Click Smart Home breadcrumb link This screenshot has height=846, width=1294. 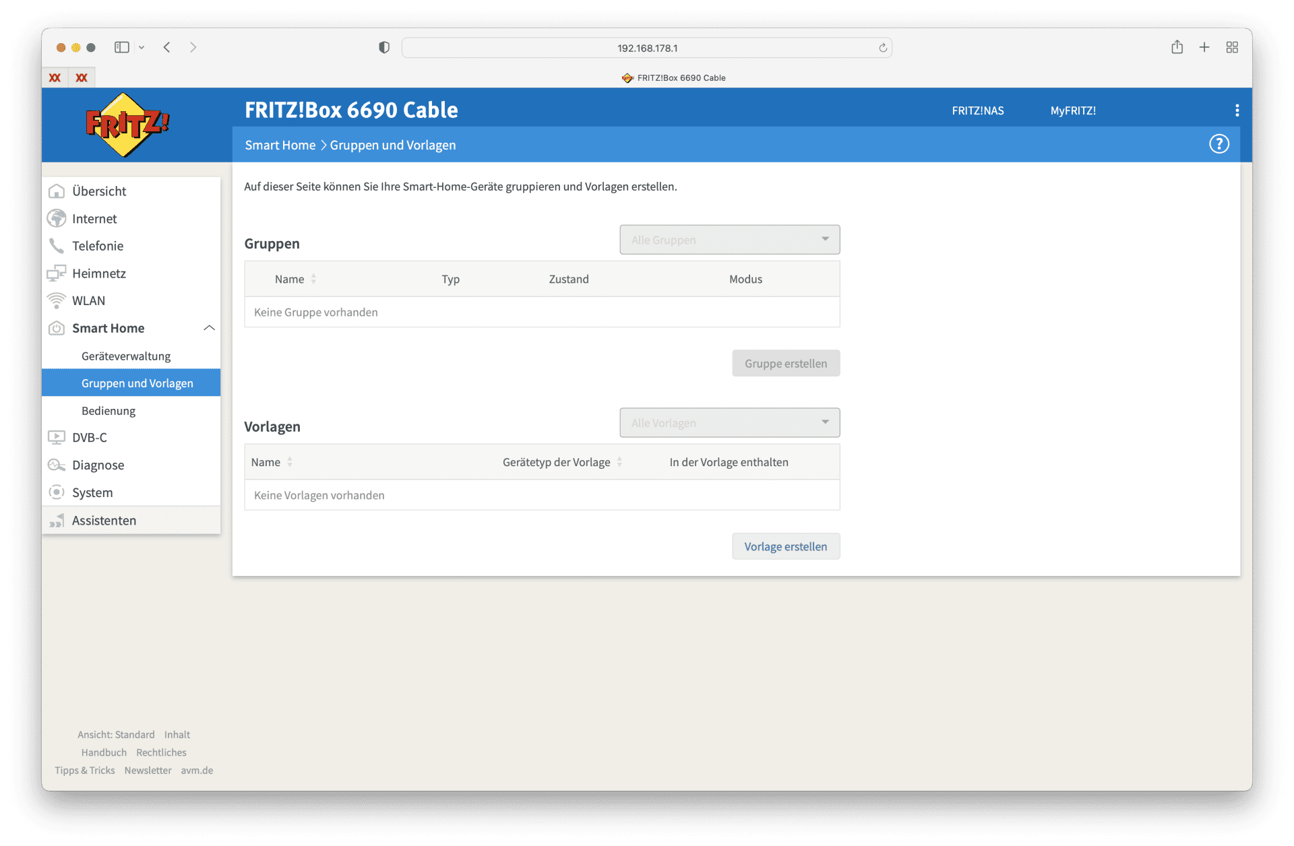[x=280, y=145]
